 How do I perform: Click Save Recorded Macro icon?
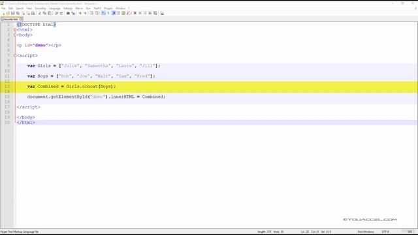[155, 13]
